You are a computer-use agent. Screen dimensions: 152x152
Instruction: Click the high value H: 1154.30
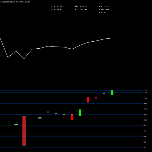point(81,7)
